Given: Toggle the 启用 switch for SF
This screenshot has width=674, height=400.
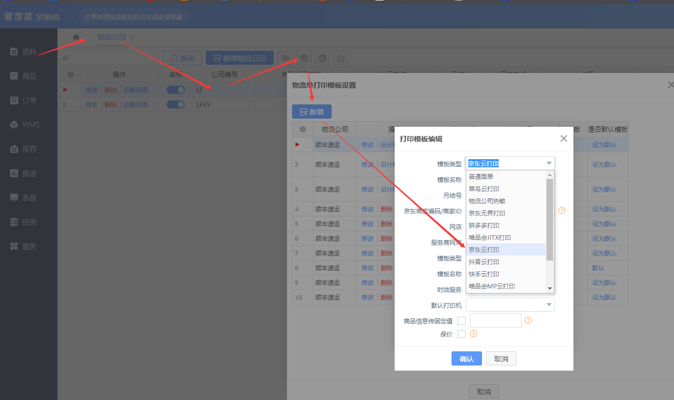Looking at the screenshot, I should click(x=176, y=90).
